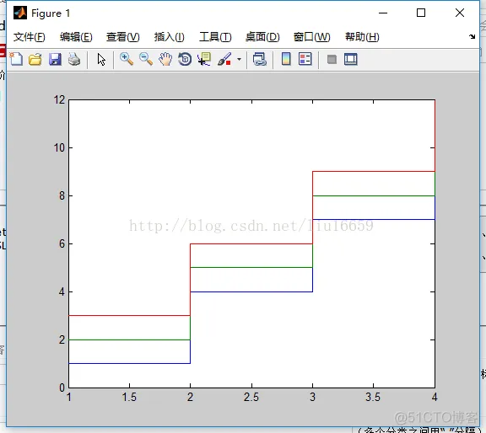The height and width of the screenshot is (433, 486).
Task: Open the 编辑(E) menu
Action: [76, 37]
